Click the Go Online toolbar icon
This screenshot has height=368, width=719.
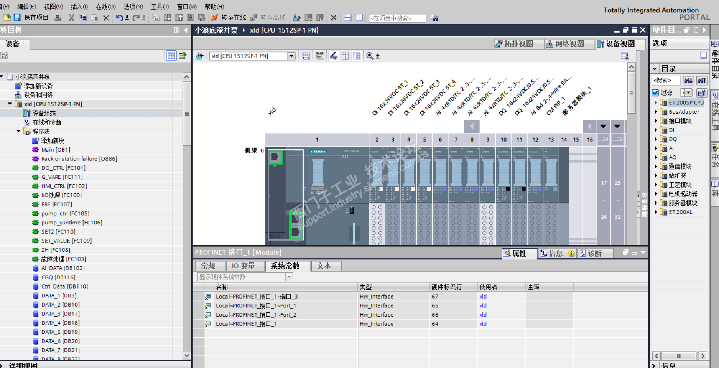click(215, 18)
